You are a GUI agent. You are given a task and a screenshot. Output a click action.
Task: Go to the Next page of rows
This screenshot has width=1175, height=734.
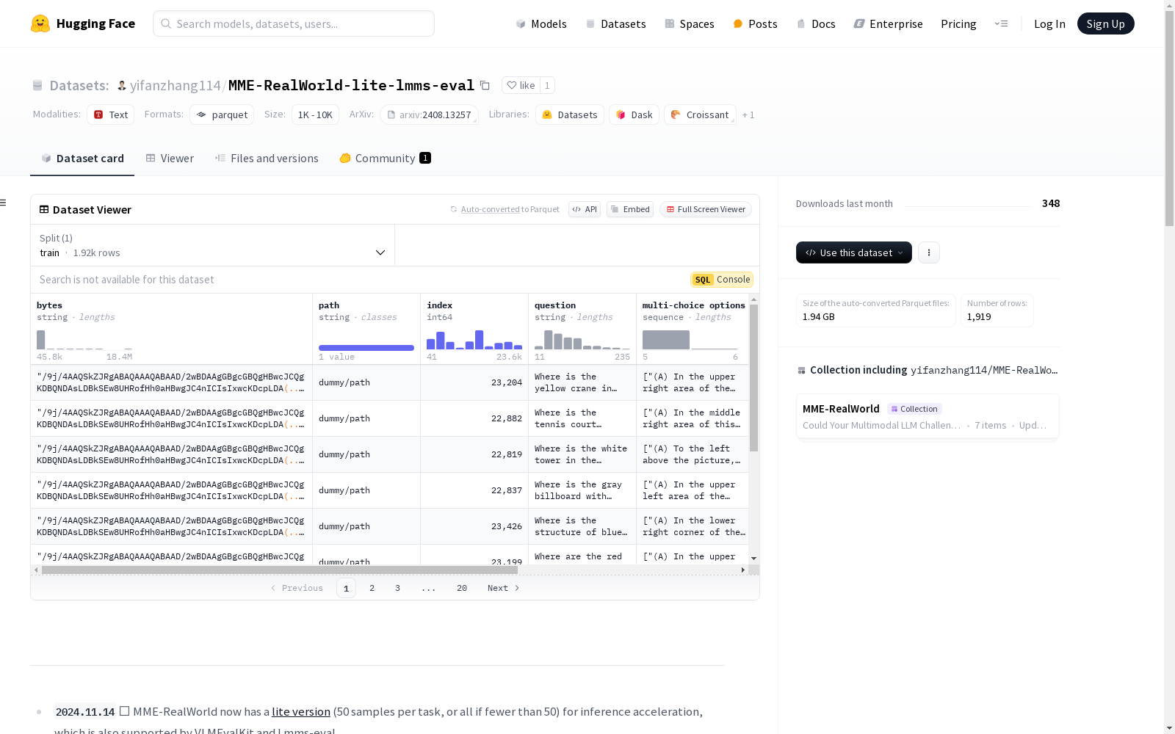pyautogui.click(x=503, y=588)
